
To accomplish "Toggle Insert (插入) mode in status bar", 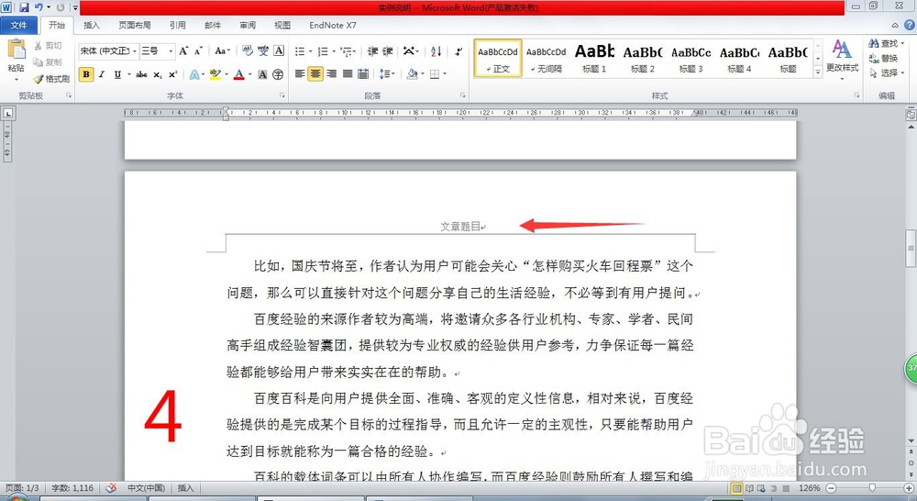I will [185, 487].
